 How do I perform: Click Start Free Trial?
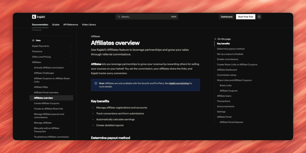pyautogui.click(x=246, y=17)
